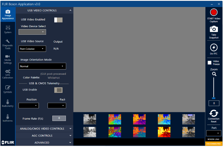Minimize the FLIR Boson Application window
The width and height of the screenshot is (223, 147).
tap(212, 4)
